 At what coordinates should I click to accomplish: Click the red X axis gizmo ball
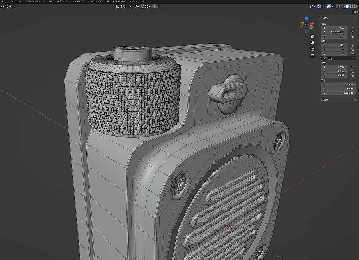point(312,24)
